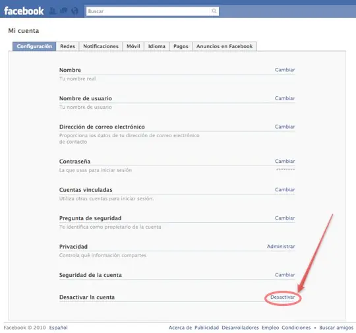
Task: Change Dirección de correo electrónico
Action: click(x=285, y=127)
